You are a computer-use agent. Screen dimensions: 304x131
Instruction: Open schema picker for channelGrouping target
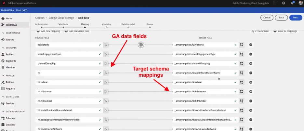241,64
